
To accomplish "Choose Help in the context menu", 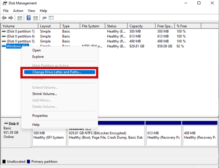I will tap(36, 125).
